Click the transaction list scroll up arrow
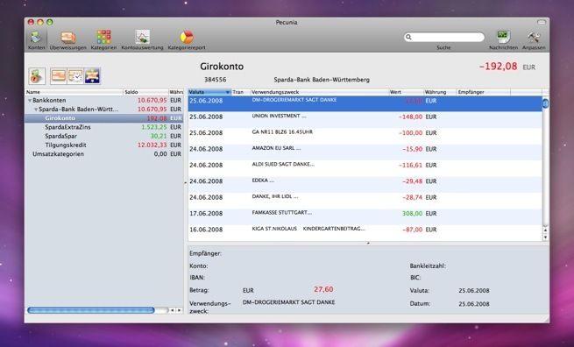This screenshot has width=574, height=347. click(545, 230)
